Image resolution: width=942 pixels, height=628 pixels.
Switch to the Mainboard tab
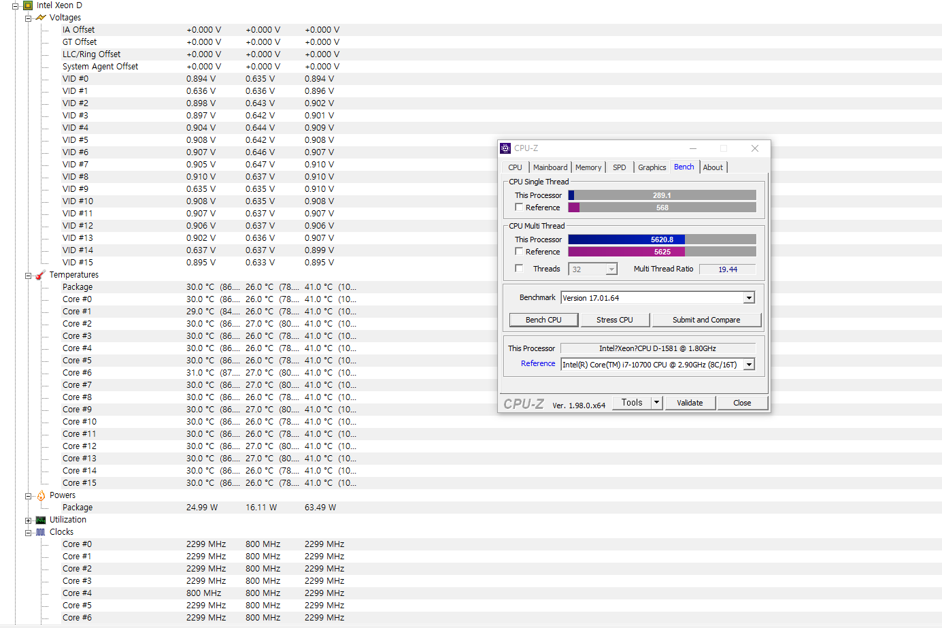coord(550,167)
